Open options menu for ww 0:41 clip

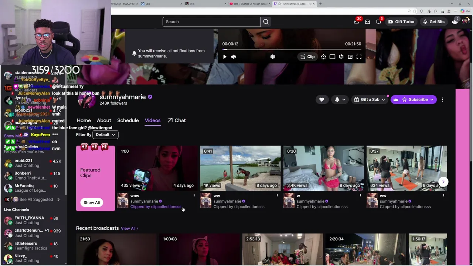click(277, 196)
